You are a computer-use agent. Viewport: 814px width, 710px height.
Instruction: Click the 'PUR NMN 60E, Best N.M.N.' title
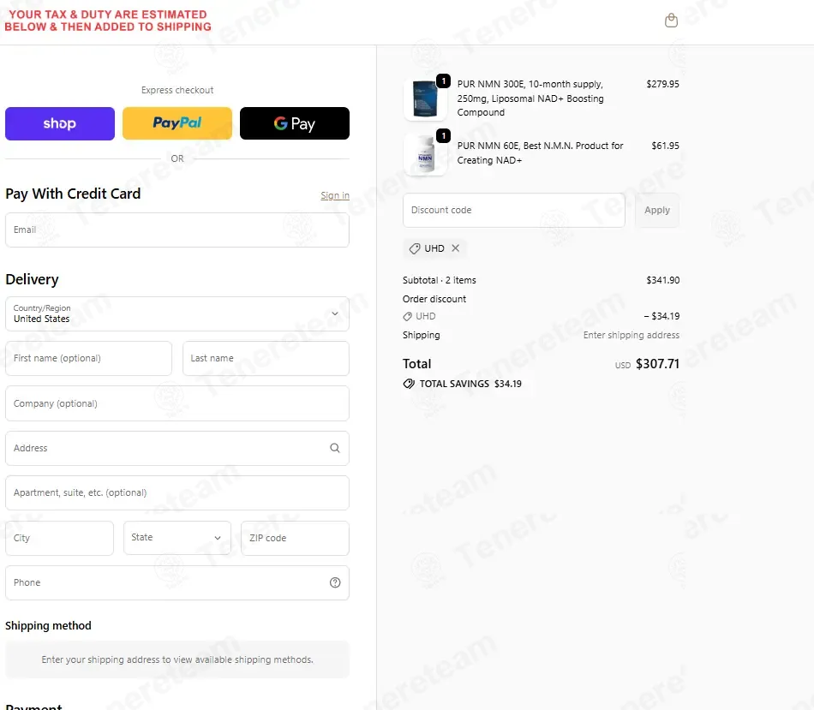(x=540, y=153)
